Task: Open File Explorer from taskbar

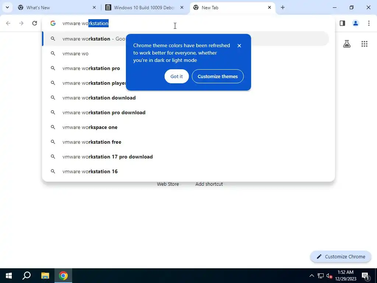Action: tap(45, 276)
